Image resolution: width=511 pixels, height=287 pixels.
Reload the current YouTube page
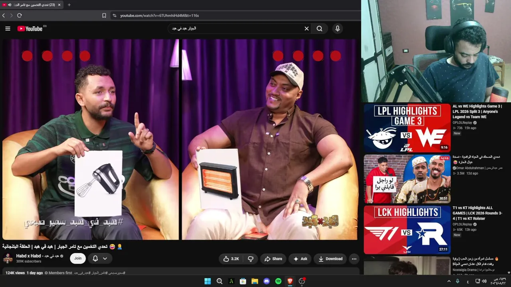(19, 16)
